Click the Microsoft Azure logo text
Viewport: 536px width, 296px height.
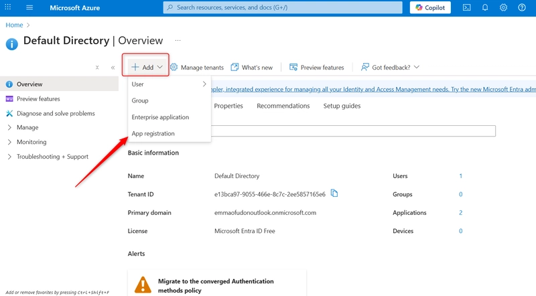75,7
